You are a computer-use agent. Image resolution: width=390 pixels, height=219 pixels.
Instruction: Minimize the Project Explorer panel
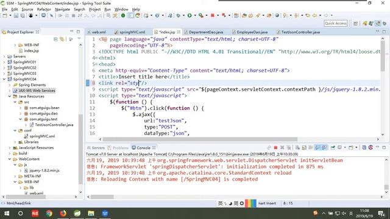tap(72, 31)
